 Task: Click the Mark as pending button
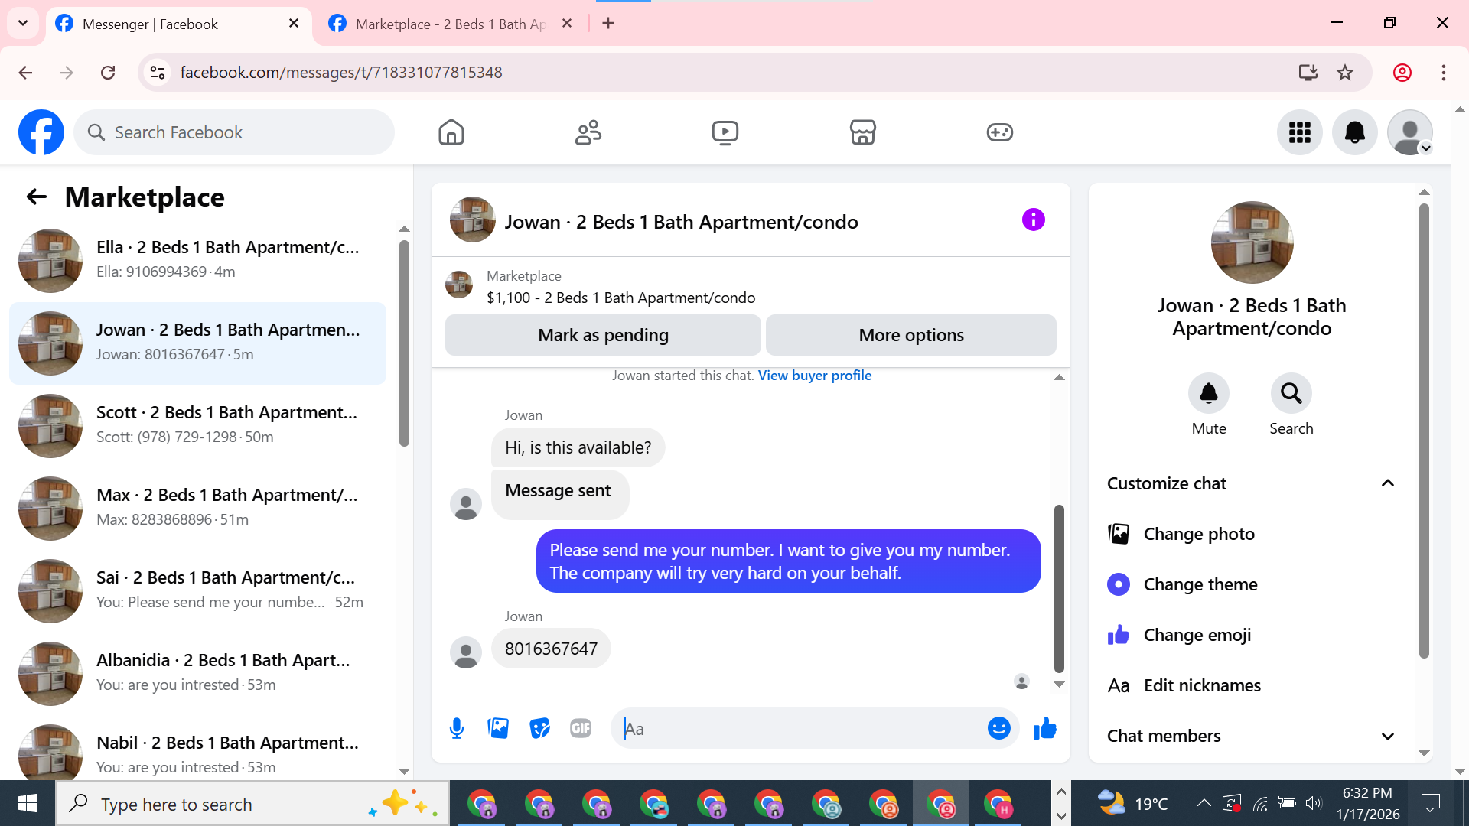[603, 335]
